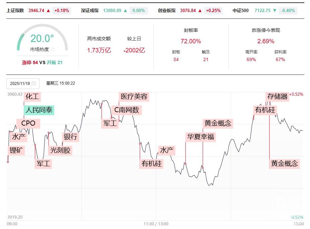
Task: Click the red up arrow for 创业板指
Action: point(200,10)
